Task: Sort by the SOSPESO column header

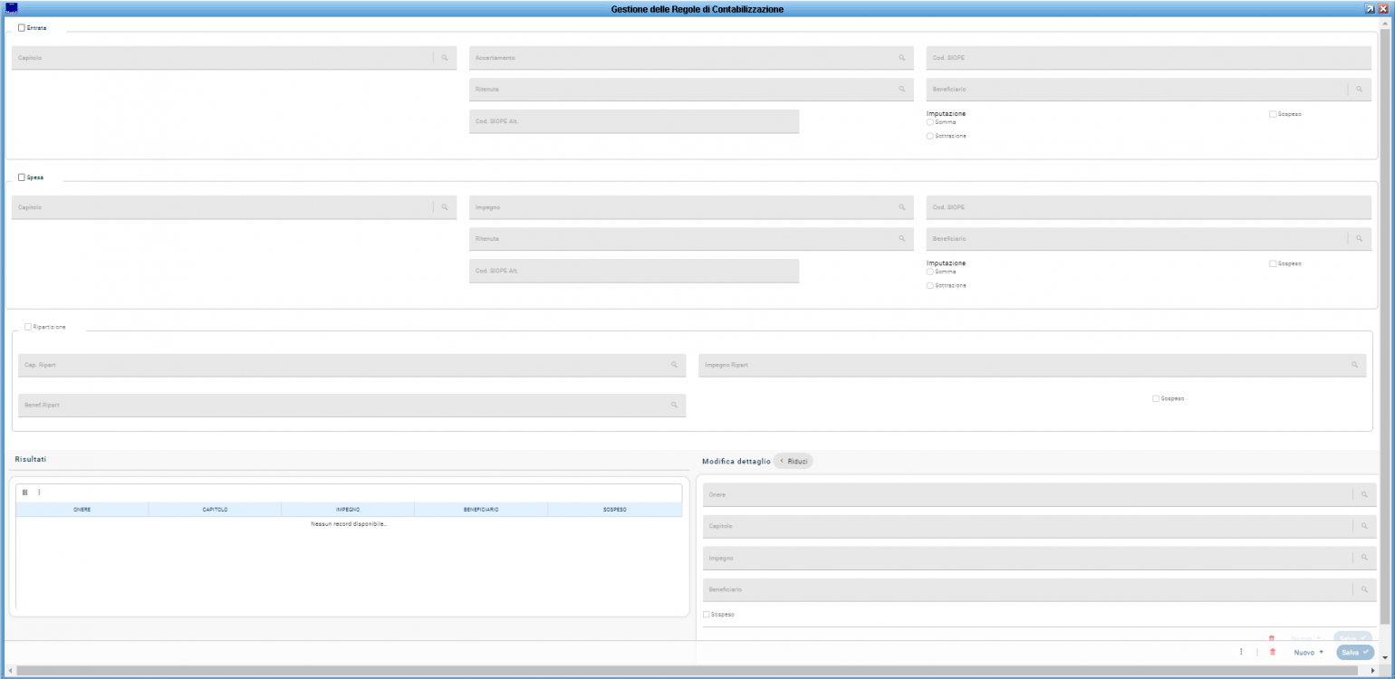Action: click(x=615, y=510)
